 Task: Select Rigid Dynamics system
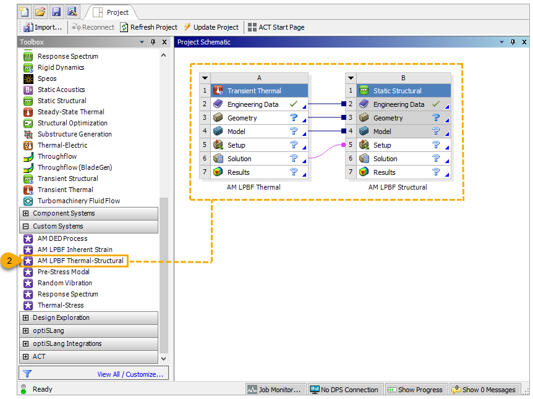54,67
